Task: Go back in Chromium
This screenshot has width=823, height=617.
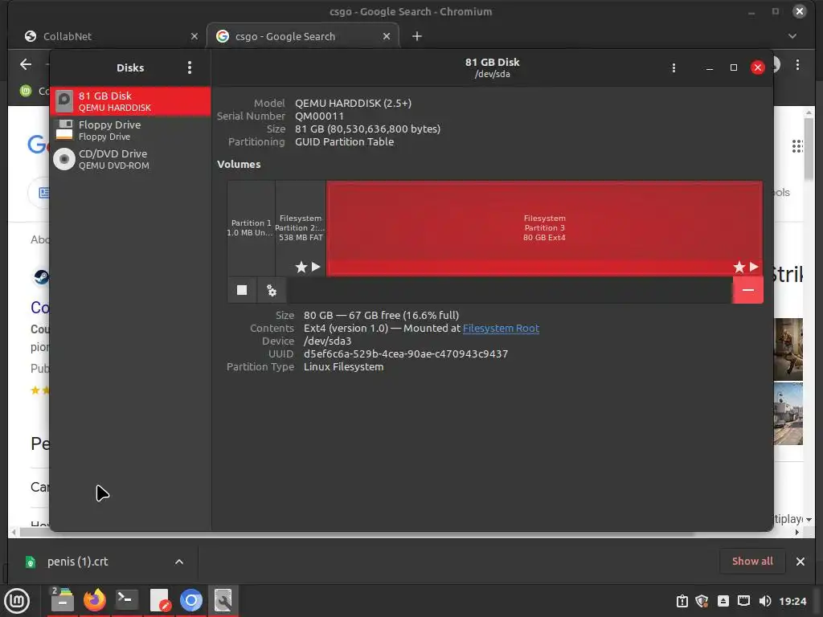Action: click(x=26, y=64)
